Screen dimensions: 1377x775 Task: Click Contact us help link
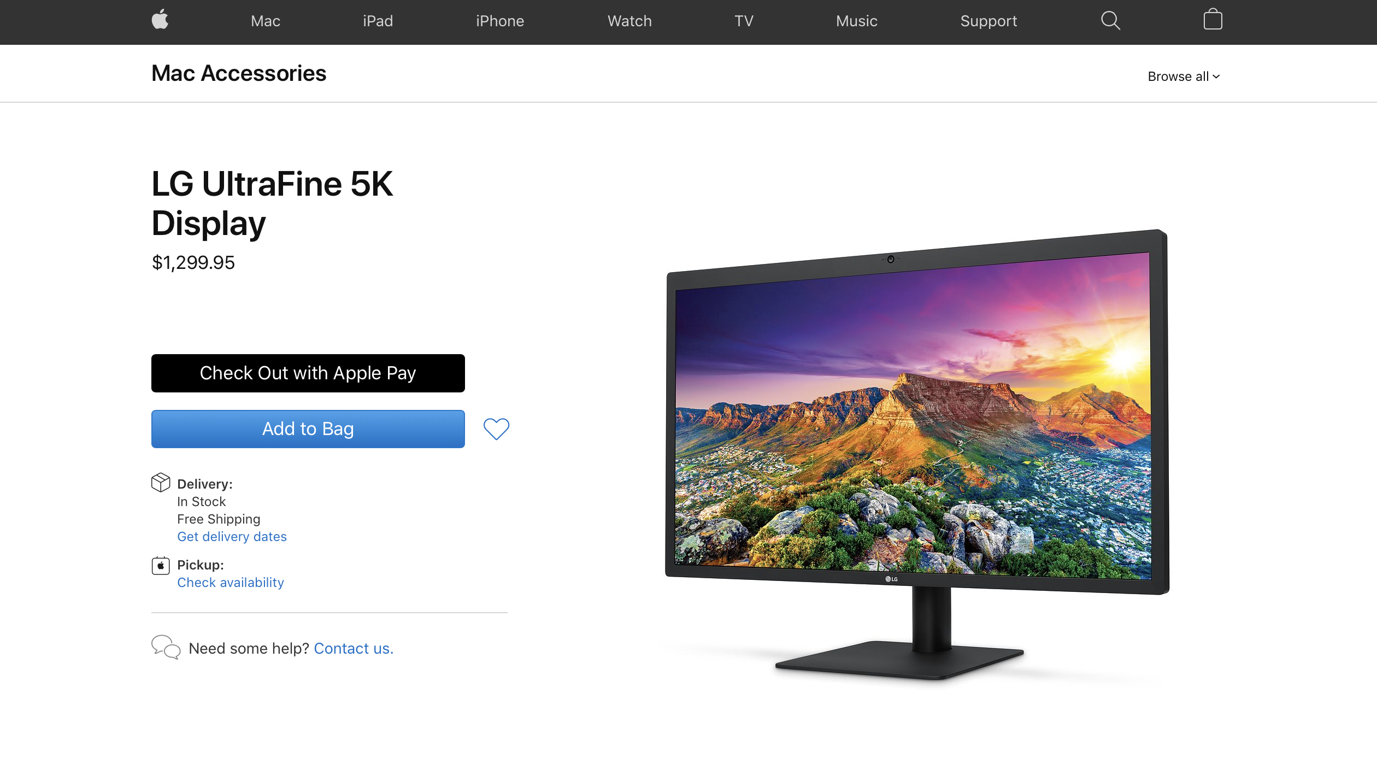(353, 648)
